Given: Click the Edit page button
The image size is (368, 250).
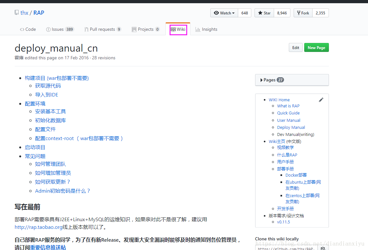Looking at the screenshot, I should pyautogui.click(x=296, y=48).
